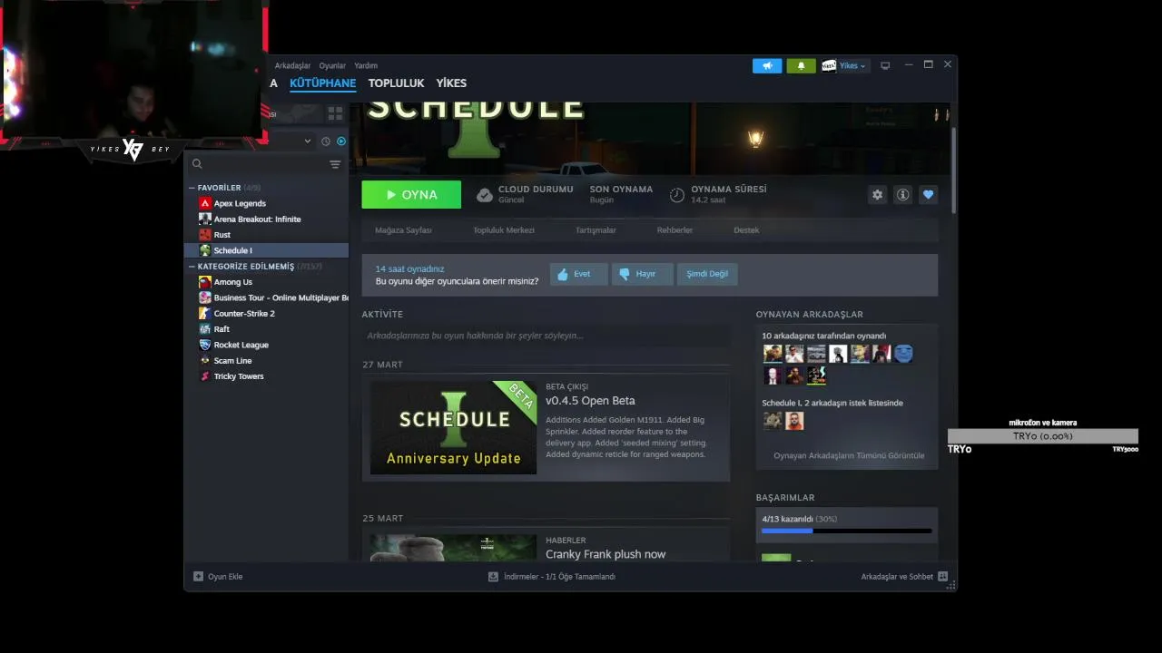
Task: Click the blue megaphone announcements icon
Action: click(767, 66)
